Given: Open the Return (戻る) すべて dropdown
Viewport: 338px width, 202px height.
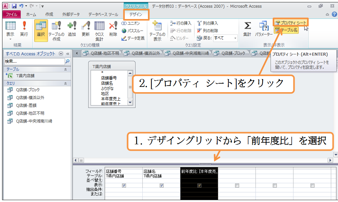Looking at the screenshot, I should tap(235, 38).
